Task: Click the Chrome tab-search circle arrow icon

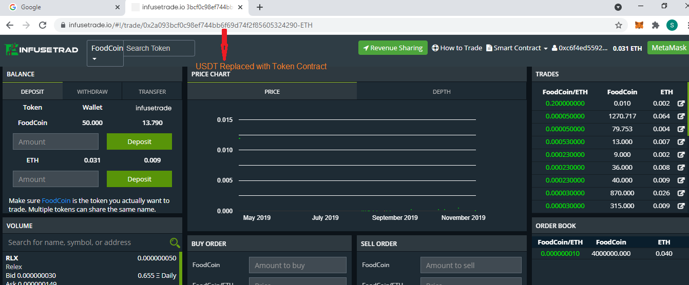Action: tap(618, 7)
